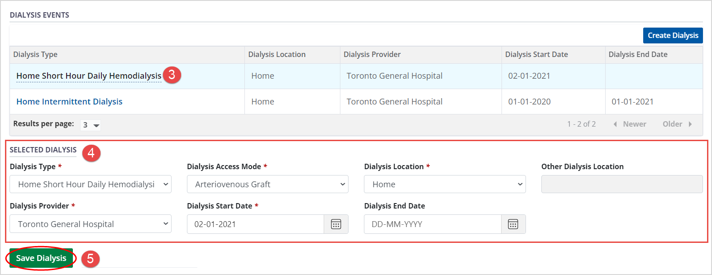
Task: Save the dialysis record
Action: pos(41,258)
